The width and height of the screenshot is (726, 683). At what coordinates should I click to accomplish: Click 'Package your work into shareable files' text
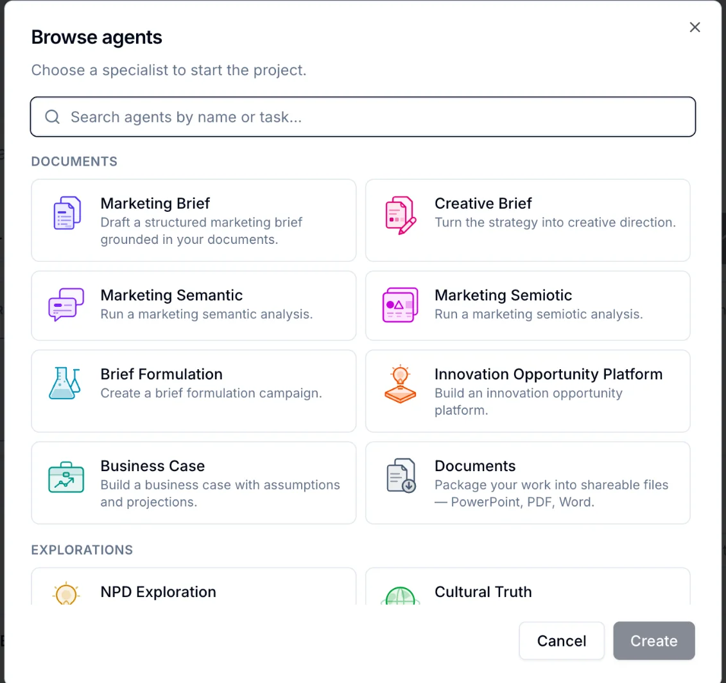pyautogui.click(x=551, y=493)
